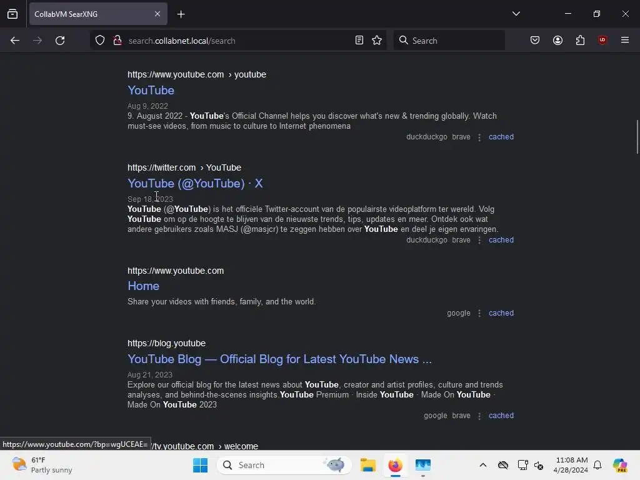Show hidden system tray icons

[x=483, y=465]
